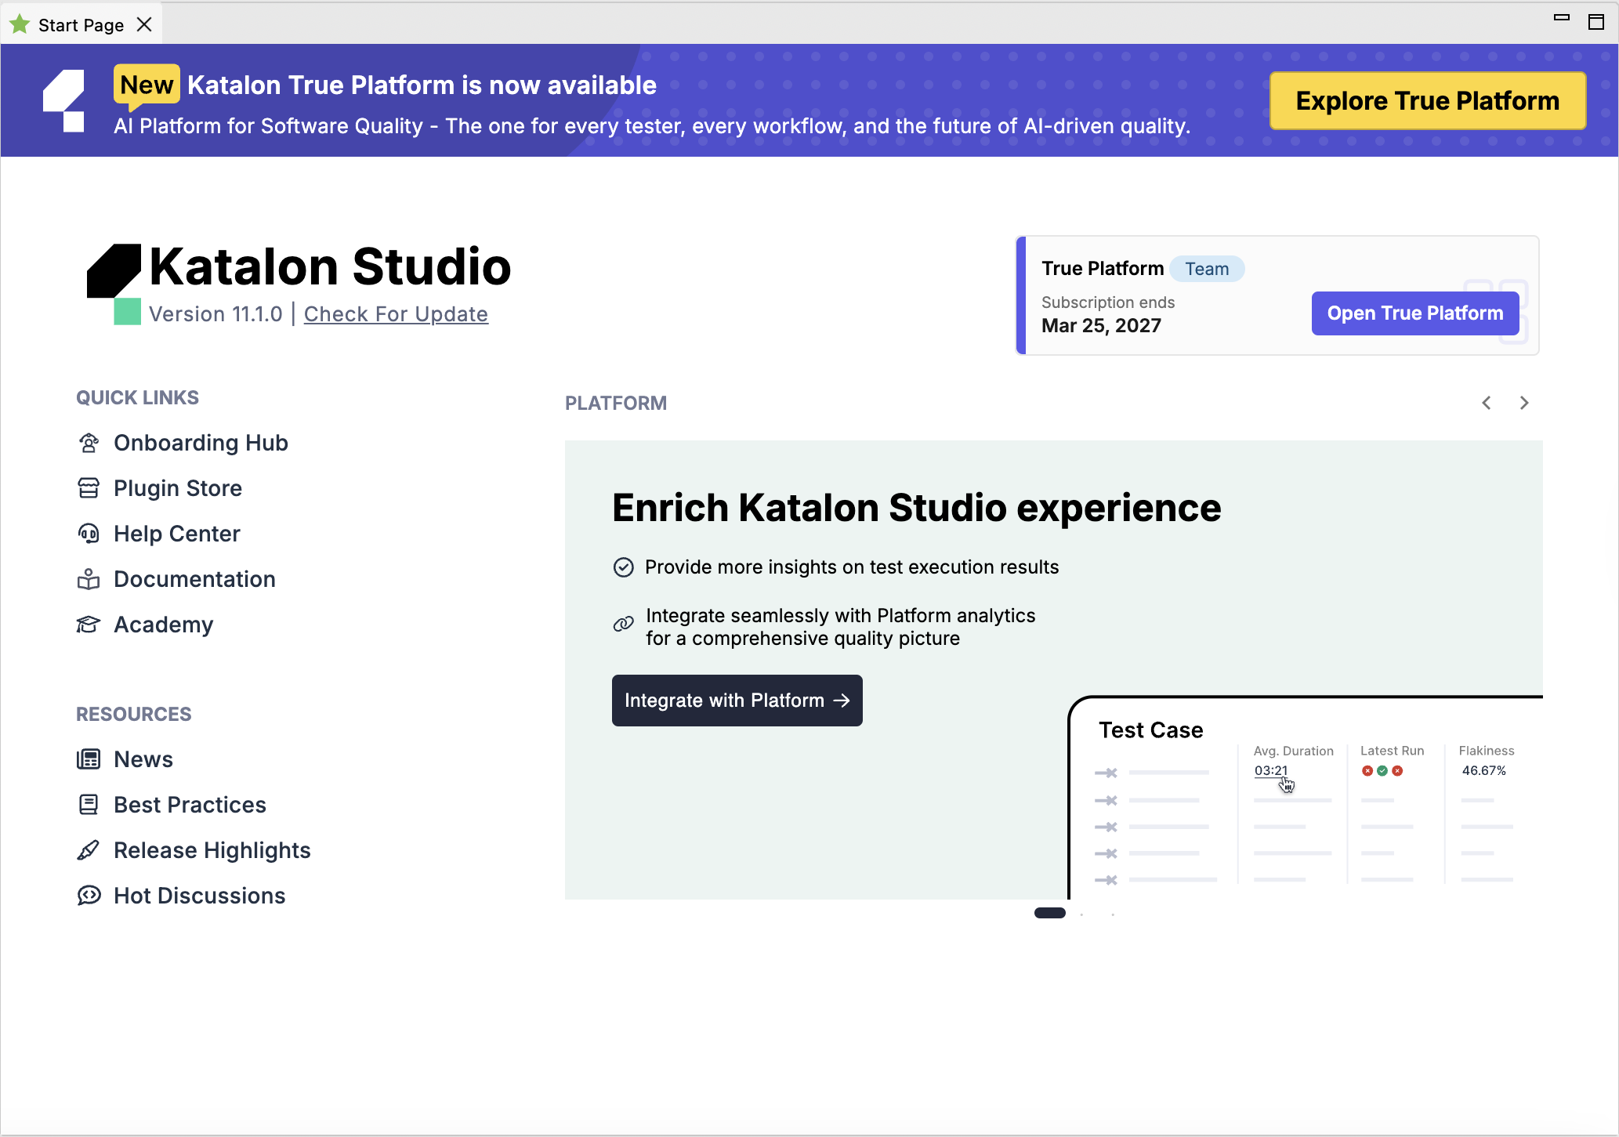1619x1137 pixels.
Task: Click the News newspaper icon
Action: (89, 759)
